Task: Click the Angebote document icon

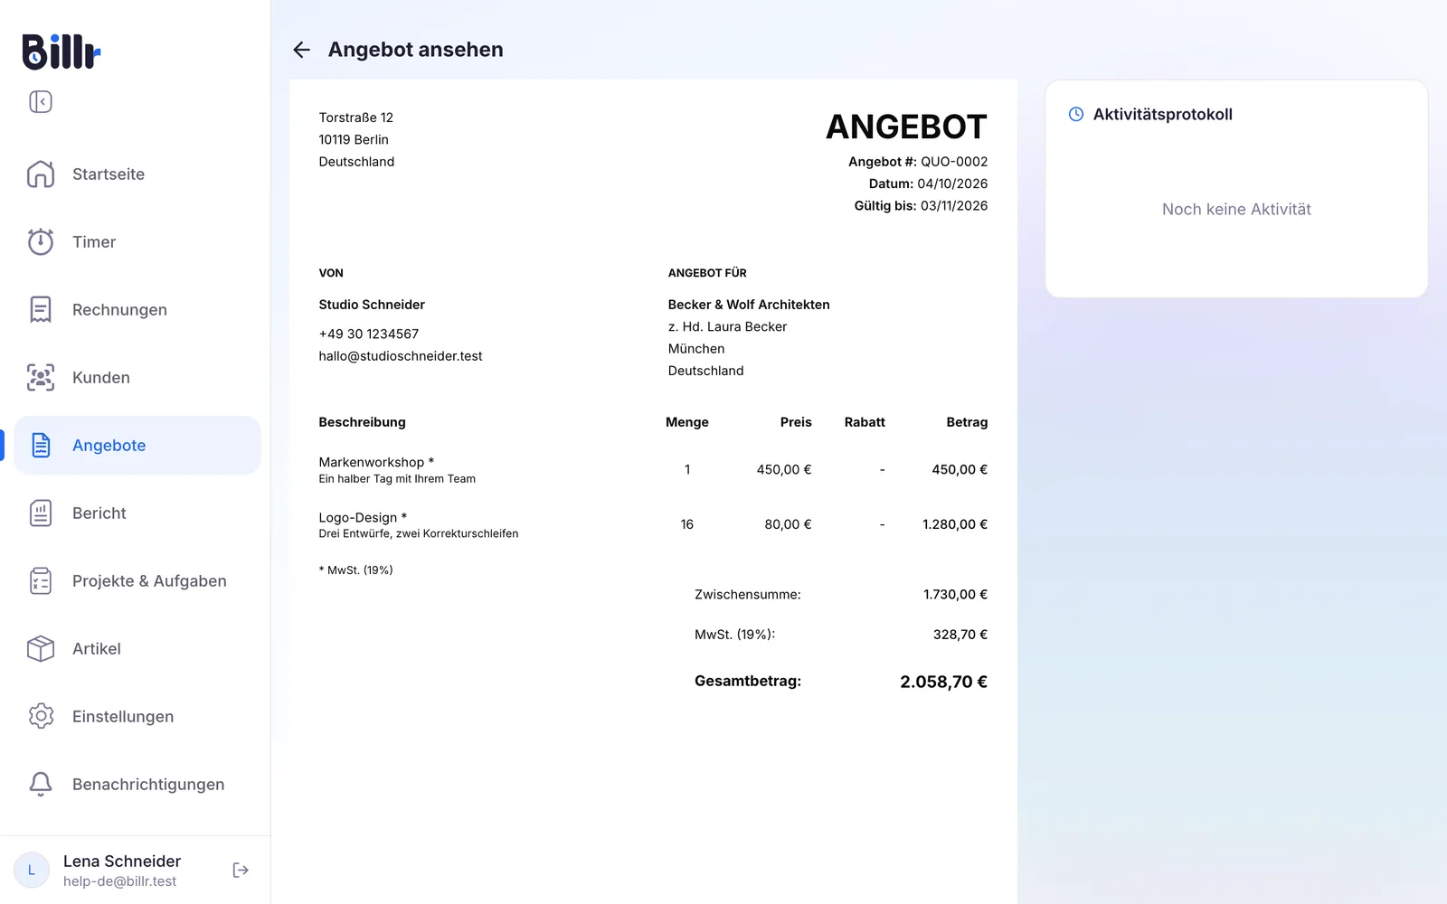Action: (x=41, y=446)
